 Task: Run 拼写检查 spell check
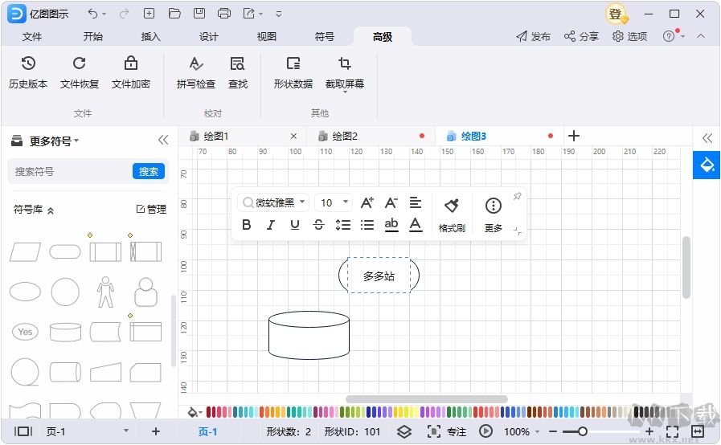(x=196, y=72)
